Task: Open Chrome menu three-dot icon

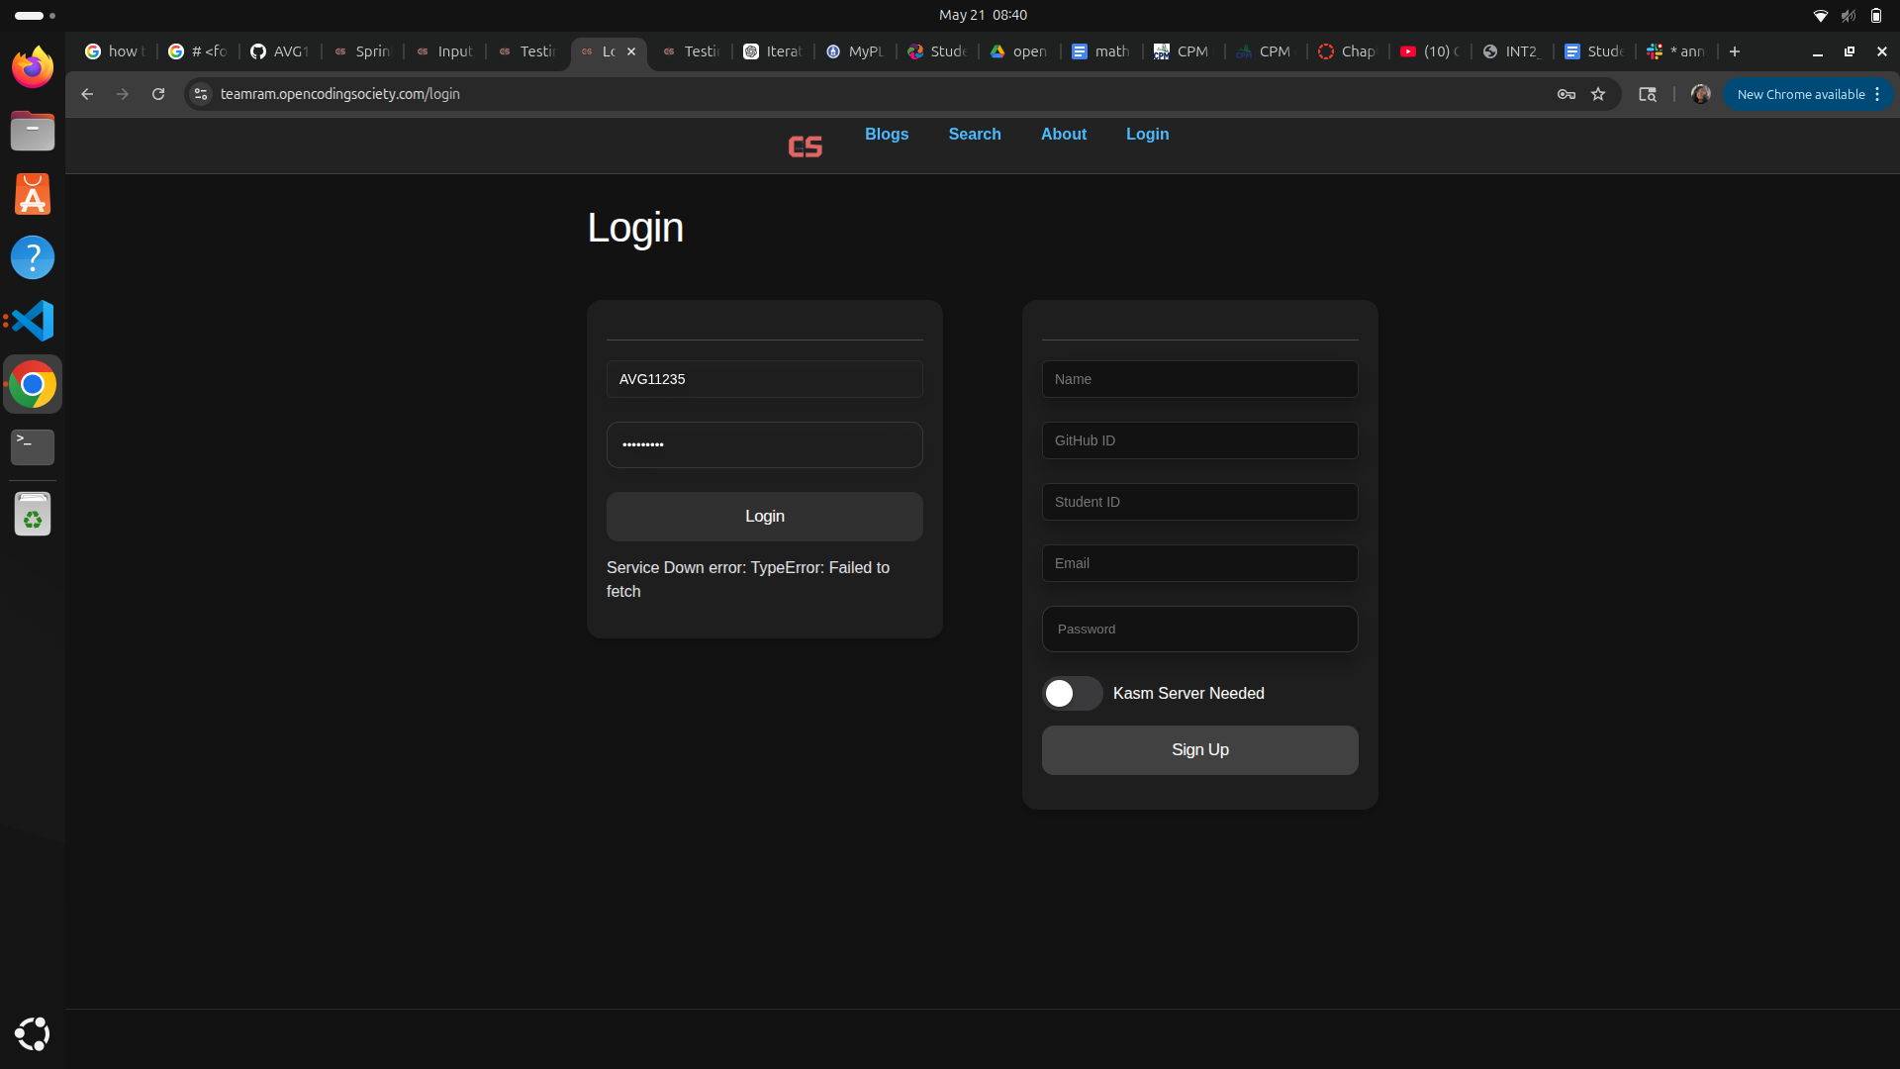Action: (1877, 94)
